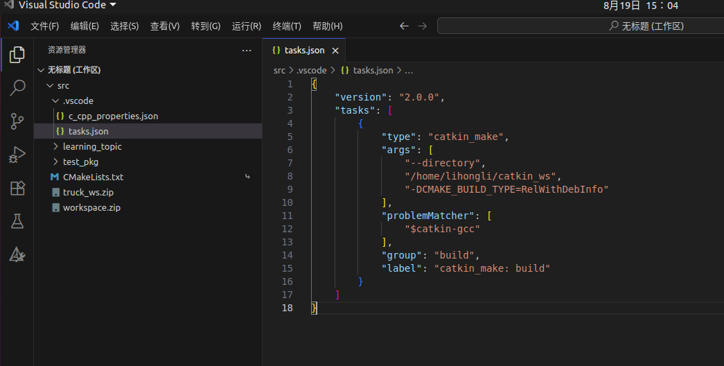Click the JSON braces icon on tasks.json tab
The image size is (724, 366).
click(x=276, y=50)
